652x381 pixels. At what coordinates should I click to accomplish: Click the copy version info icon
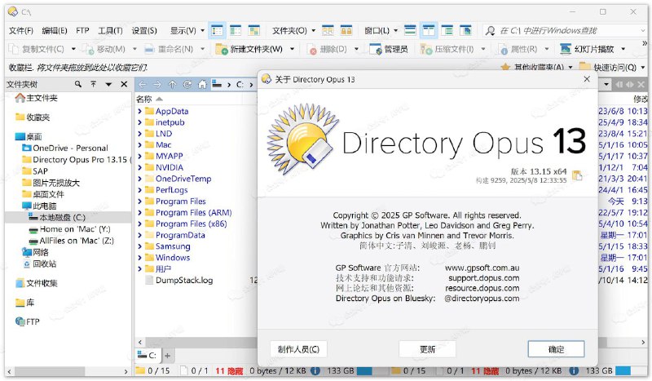pos(578,175)
